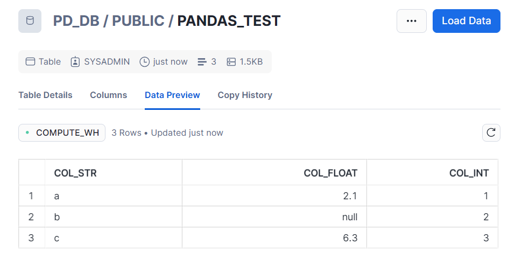Click the storage size icon
This screenshot has height=258, width=508.
tap(231, 62)
